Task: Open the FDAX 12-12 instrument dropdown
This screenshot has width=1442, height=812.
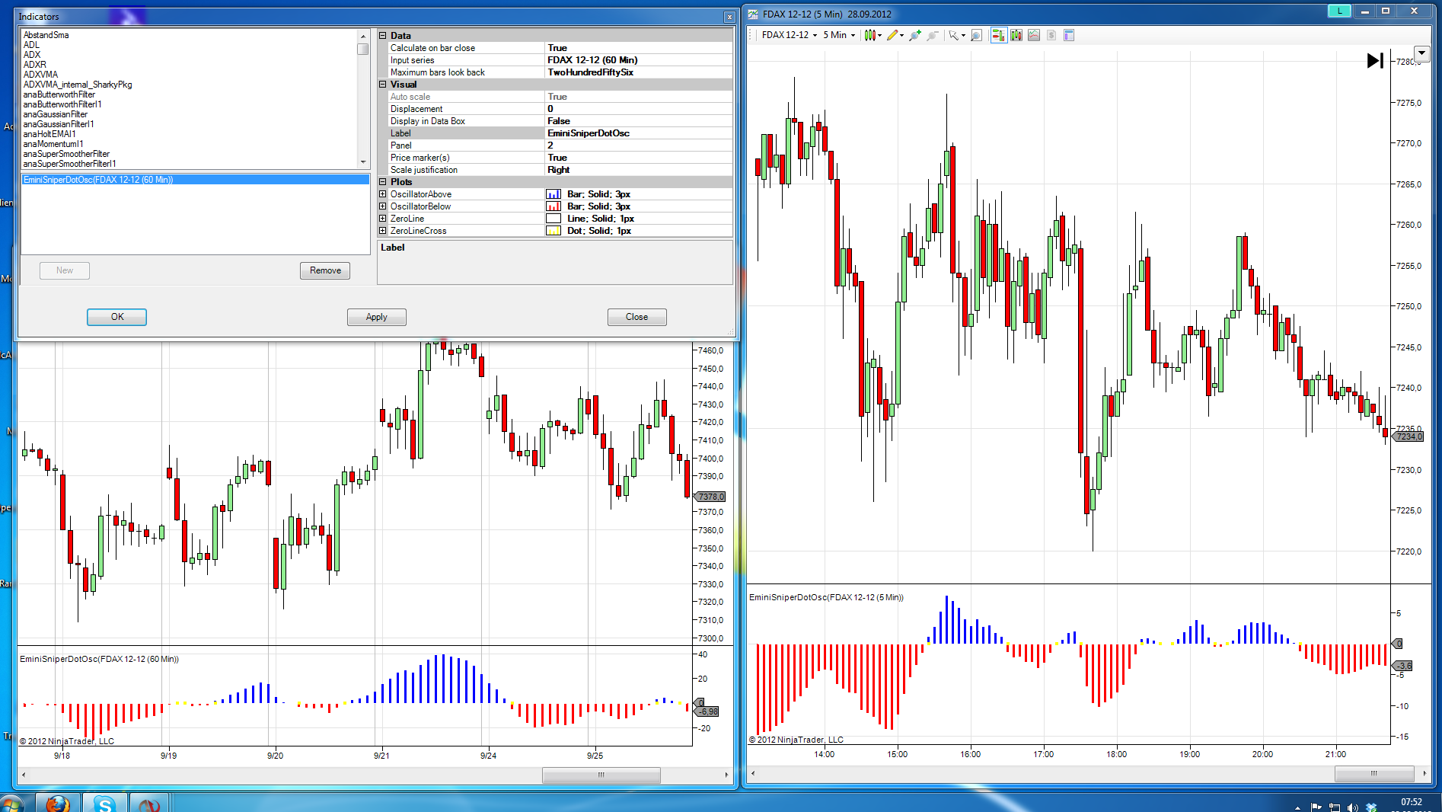Action: [x=790, y=35]
